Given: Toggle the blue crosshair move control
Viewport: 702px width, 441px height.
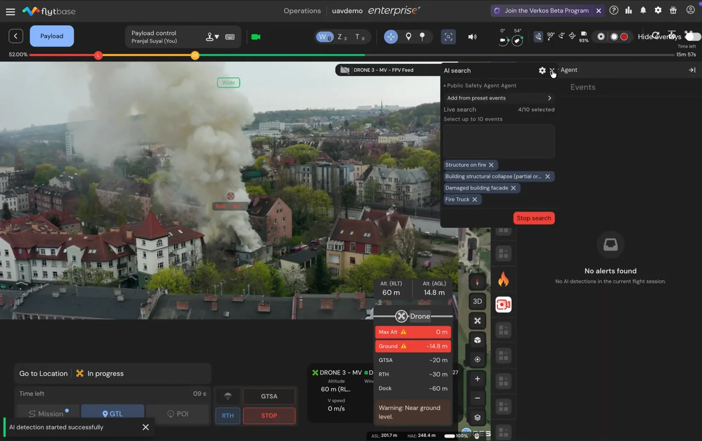Looking at the screenshot, I should click(391, 37).
